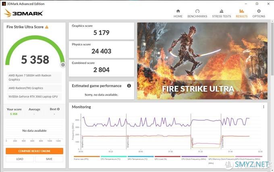Go to the HOME tab
Screen dimensions: 274x172
coord(178,14)
